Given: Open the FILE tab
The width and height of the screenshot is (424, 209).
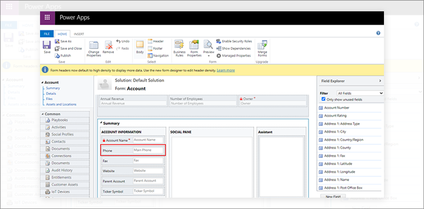Looking at the screenshot, I should point(47,34).
